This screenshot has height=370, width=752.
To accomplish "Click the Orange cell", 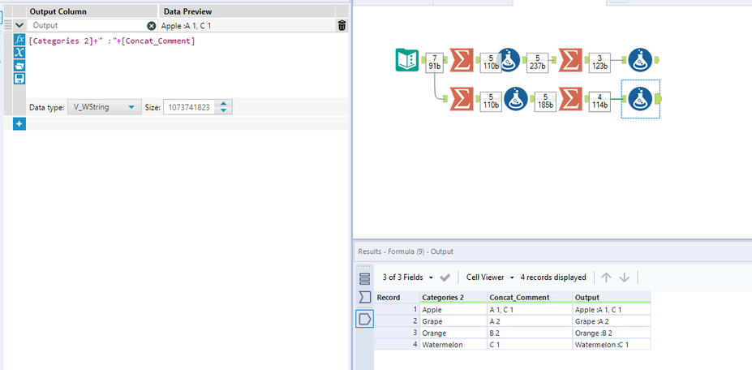I will coord(453,333).
